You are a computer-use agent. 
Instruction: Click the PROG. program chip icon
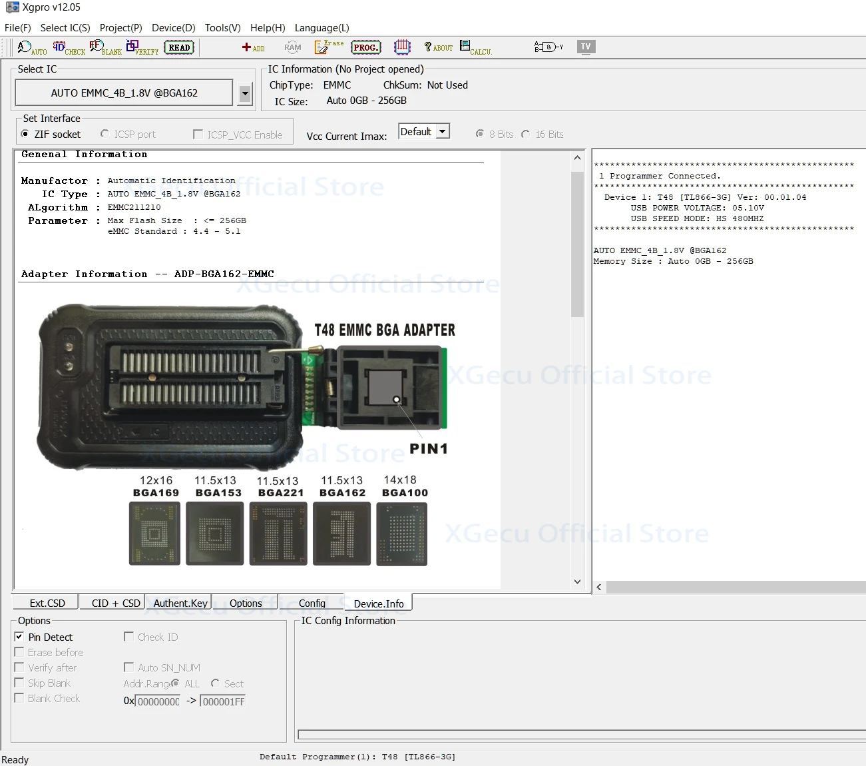coord(366,47)
